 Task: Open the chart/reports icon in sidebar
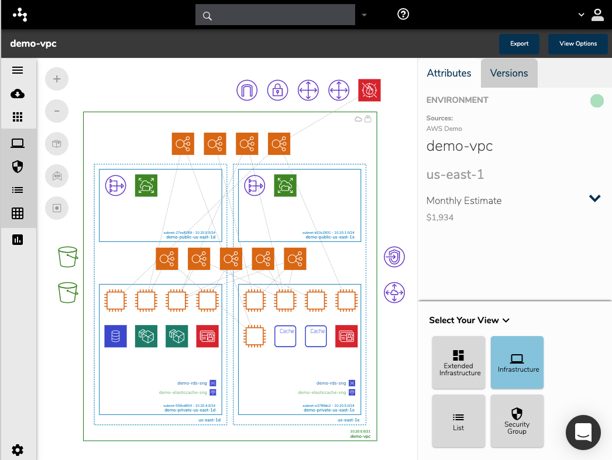(18, 239)
